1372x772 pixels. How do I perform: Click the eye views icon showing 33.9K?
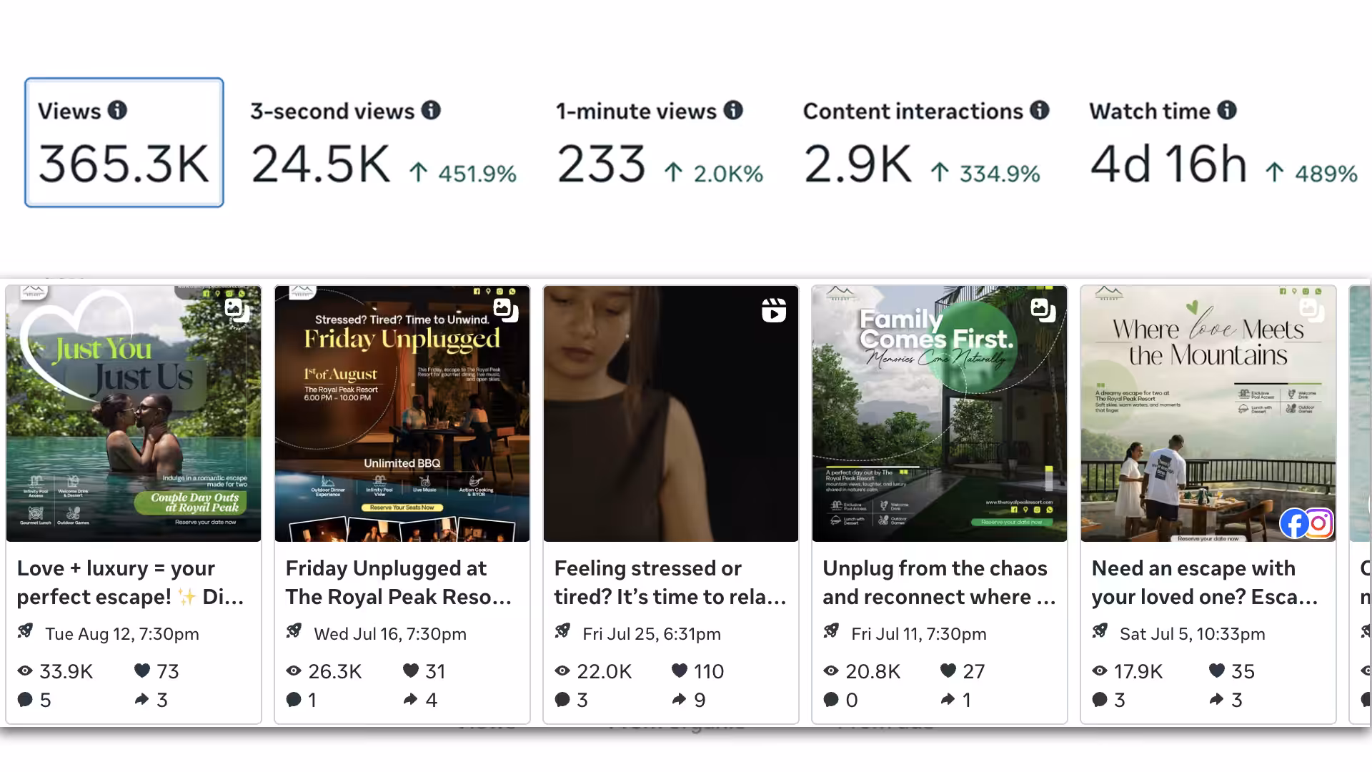point(25,671)
